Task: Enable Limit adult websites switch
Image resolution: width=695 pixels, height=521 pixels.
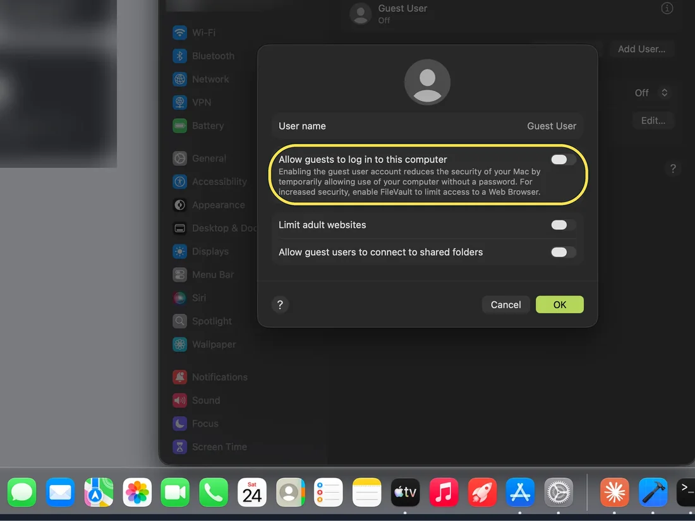Action: tap(564, 225)
